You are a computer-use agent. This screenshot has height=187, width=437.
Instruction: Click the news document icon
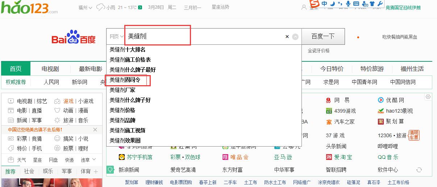(11, 120)
